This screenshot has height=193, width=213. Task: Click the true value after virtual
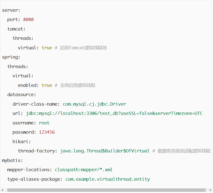[47, 48]
